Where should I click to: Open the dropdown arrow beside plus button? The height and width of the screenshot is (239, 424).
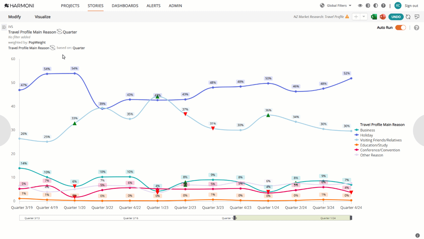tap(364, 17)
